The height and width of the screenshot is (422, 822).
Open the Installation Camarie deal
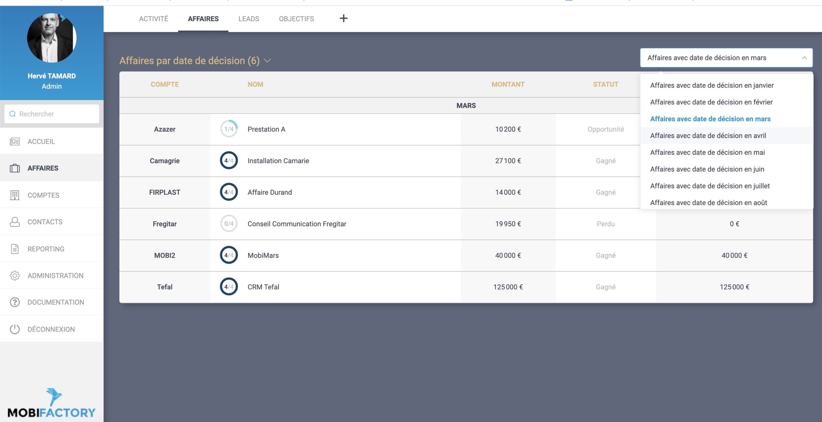pyautogui.click(x=278, y=161)
